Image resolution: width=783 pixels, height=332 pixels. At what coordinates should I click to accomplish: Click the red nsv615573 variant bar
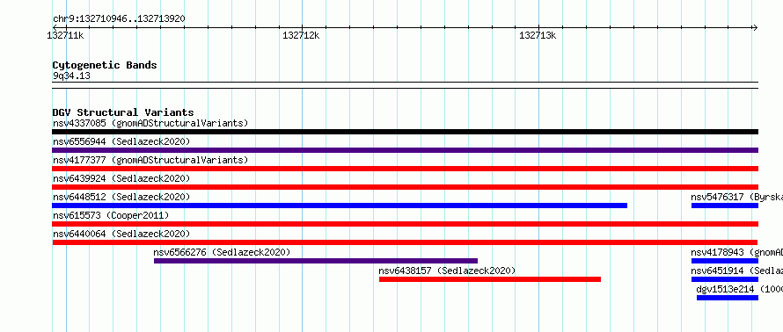click(x=405, y=224)
